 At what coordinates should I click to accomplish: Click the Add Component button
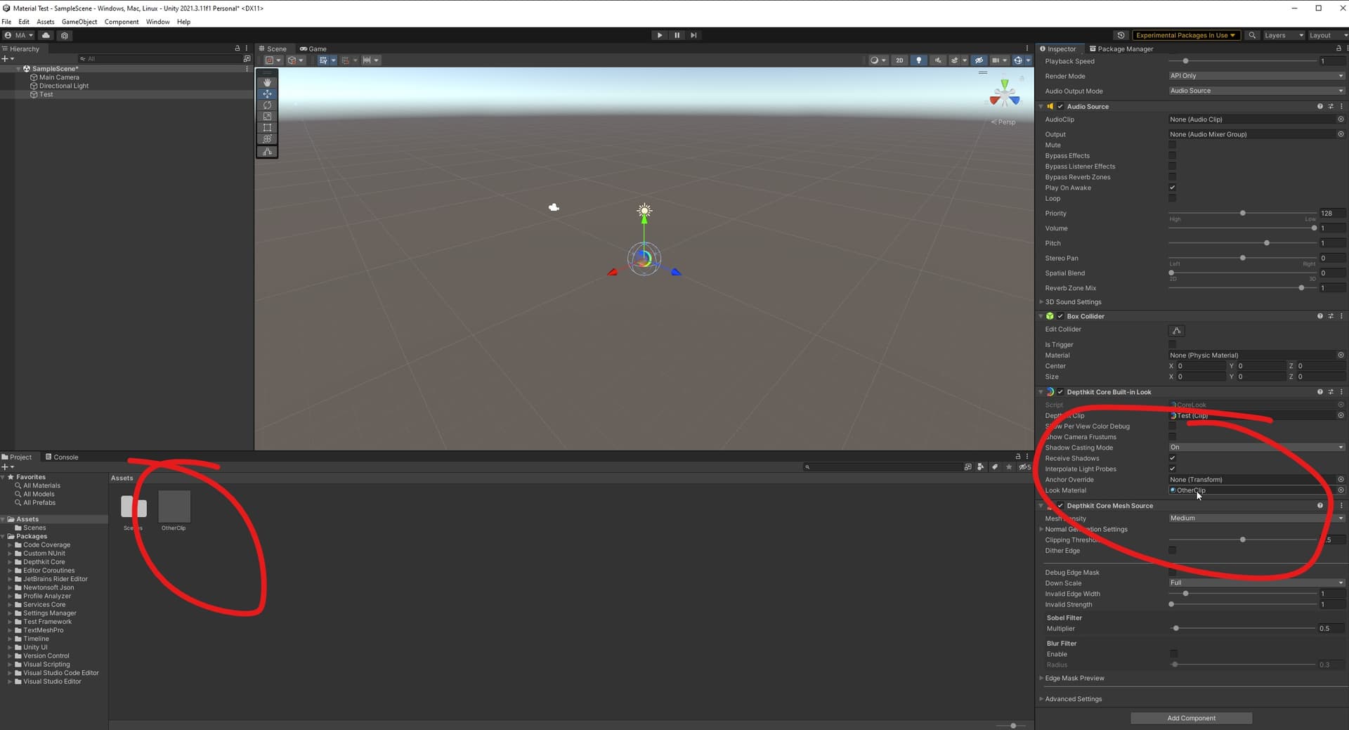tap(1191, 718)
